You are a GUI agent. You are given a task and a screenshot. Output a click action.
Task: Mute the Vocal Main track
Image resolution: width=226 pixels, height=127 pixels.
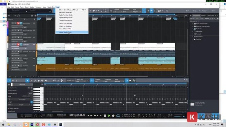(13, 23)
